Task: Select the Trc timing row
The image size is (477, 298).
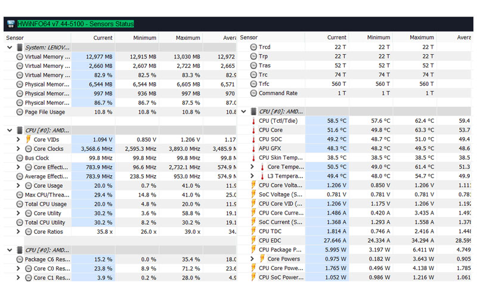Action: click(355, 75)
